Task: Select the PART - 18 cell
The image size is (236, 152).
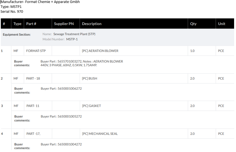Action: pos(33,79)
